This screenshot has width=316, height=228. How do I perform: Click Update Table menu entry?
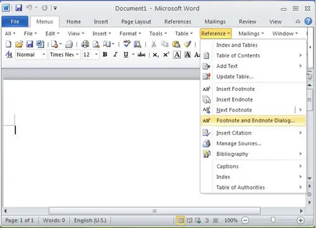[253, 76]
